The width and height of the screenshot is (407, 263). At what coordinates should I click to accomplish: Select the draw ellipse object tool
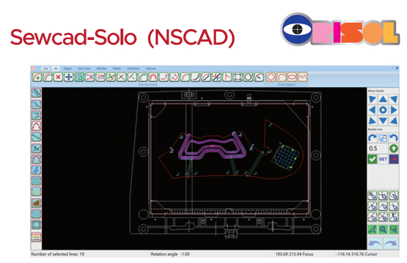(292, 77)
